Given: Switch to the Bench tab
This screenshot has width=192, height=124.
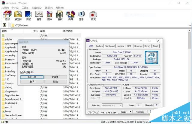Looking at the screenshot, I should (x=147, y=46).
